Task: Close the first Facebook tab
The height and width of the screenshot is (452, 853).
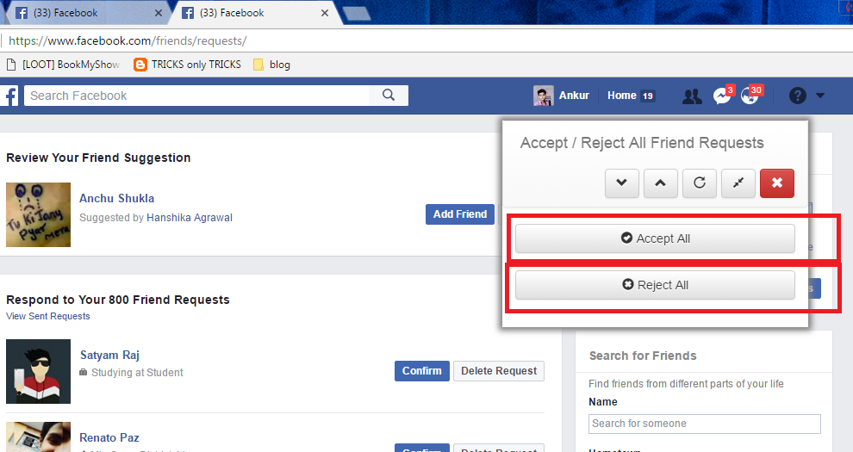Action: click(x=159, y=13)
